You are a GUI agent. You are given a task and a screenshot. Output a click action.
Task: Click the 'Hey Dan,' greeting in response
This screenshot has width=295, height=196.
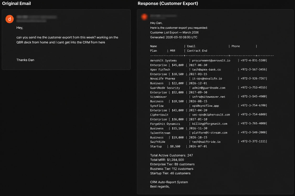pos(156,23)
